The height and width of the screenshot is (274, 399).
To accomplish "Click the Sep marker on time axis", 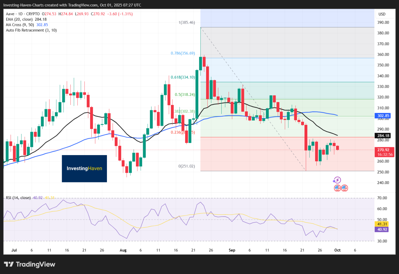I will point(232,250).
